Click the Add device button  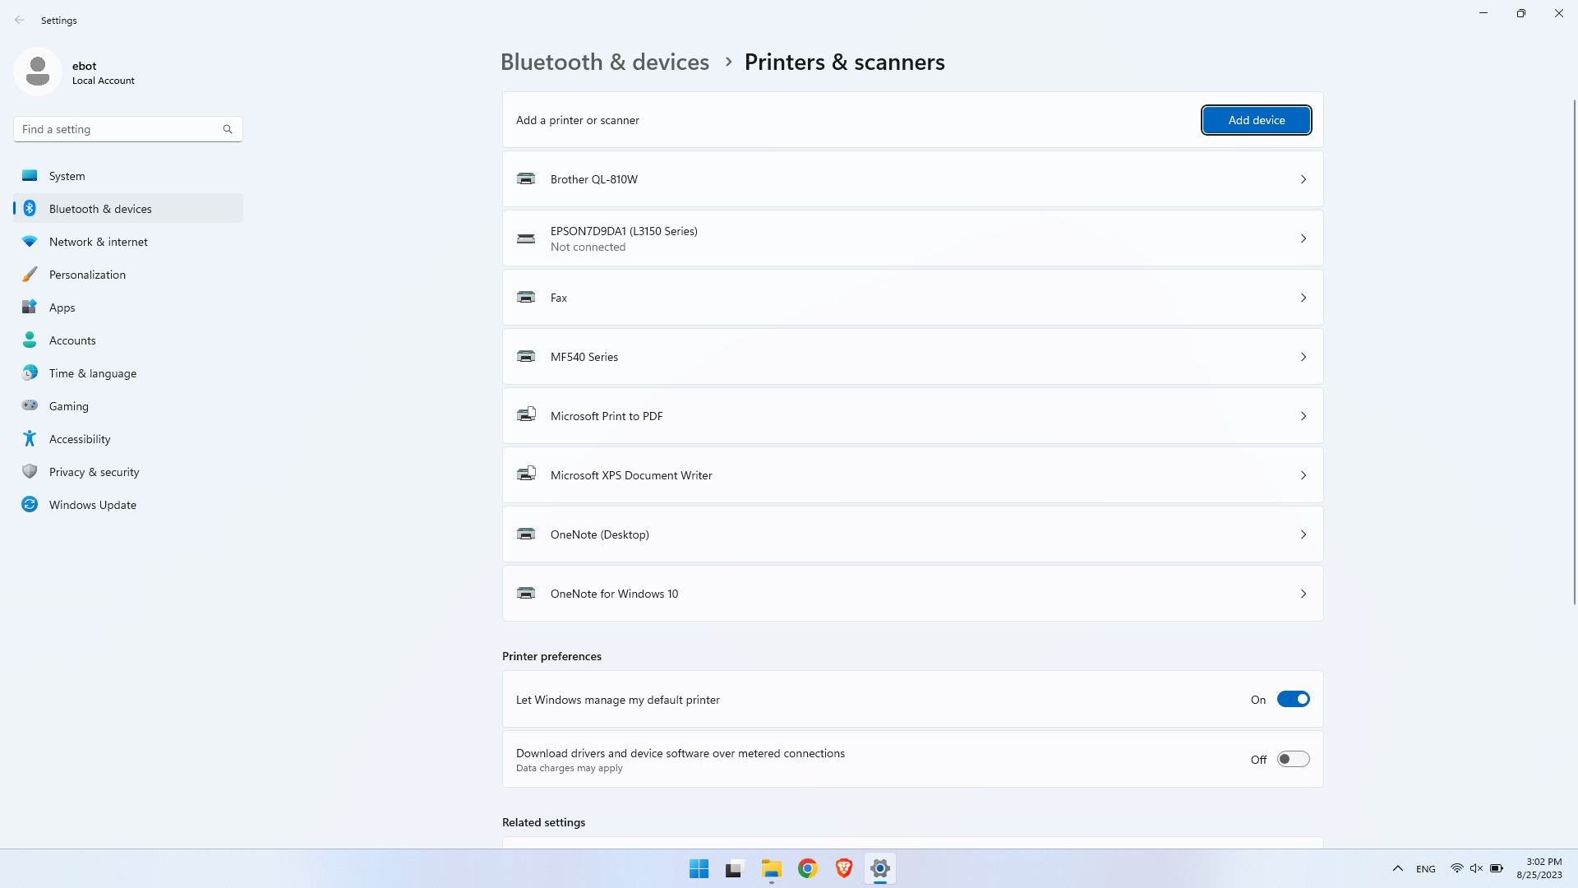1256,120
